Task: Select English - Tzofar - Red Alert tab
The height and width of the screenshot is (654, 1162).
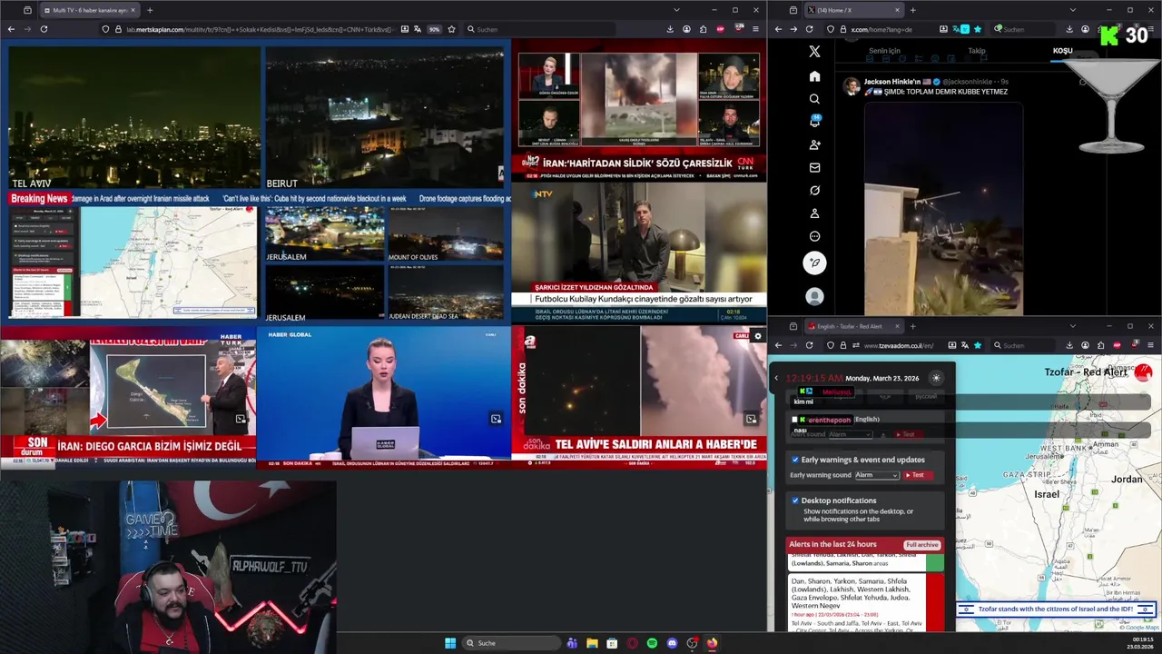Action: 853,326
